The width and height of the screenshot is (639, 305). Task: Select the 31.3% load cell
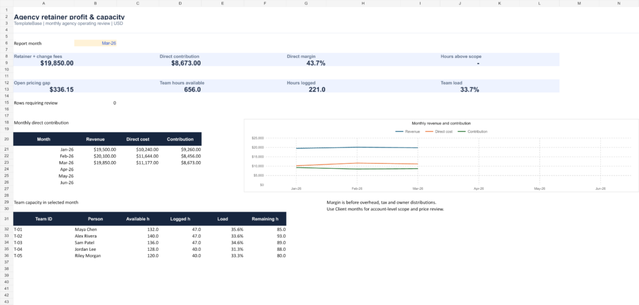coord(223,249)
